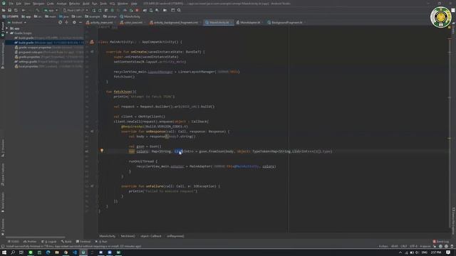Click class gutter icon beside MainActivity declaration
This screenshot has width=456, height=256.
tap(92, 42)
